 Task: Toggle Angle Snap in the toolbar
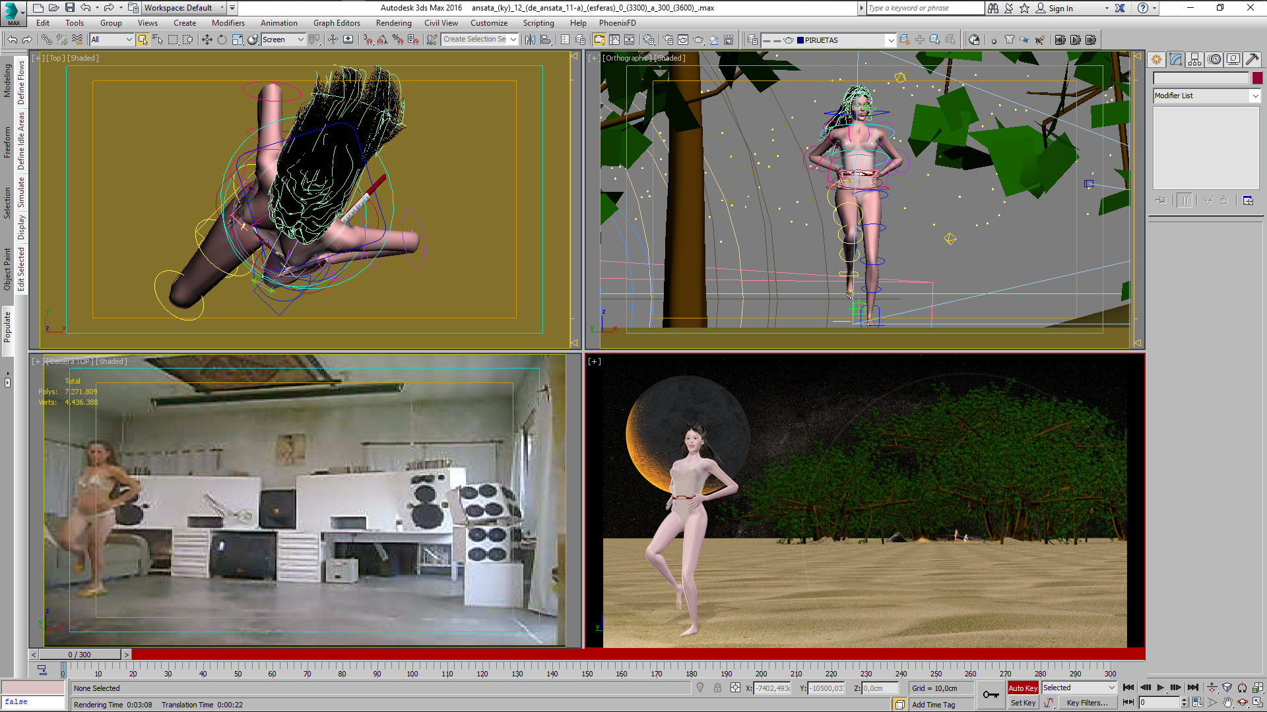(383, 40)
